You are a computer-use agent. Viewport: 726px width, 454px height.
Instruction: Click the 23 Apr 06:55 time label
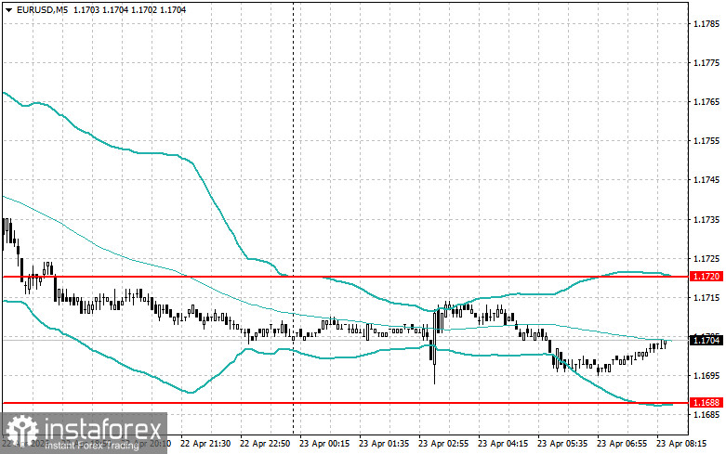click(622, 444)
